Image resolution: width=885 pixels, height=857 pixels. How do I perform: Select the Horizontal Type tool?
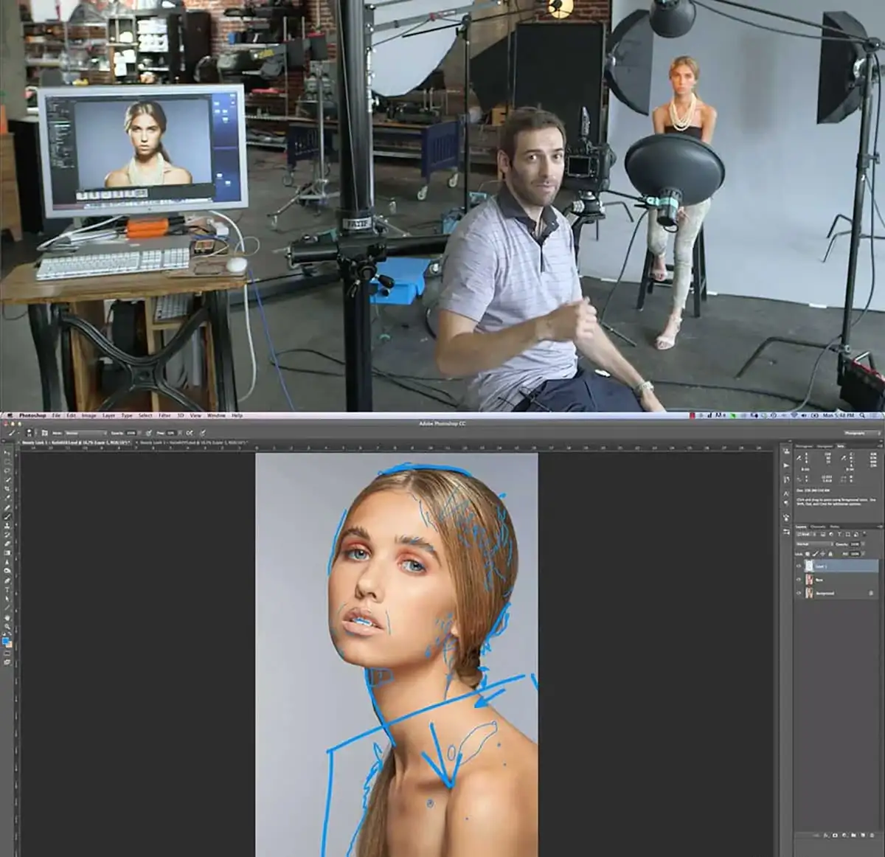(x=8, y=589)
